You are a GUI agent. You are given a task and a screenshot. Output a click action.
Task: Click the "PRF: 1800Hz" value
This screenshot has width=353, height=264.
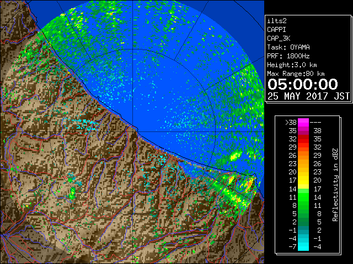point(288,56)
